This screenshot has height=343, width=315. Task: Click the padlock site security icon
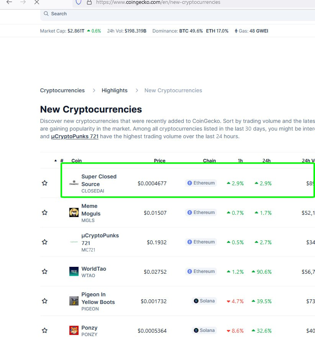click(89, 2)
